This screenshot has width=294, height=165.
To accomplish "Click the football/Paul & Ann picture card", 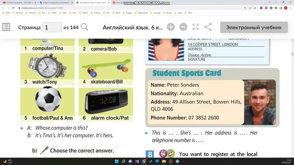I will [x=47, y=104].
